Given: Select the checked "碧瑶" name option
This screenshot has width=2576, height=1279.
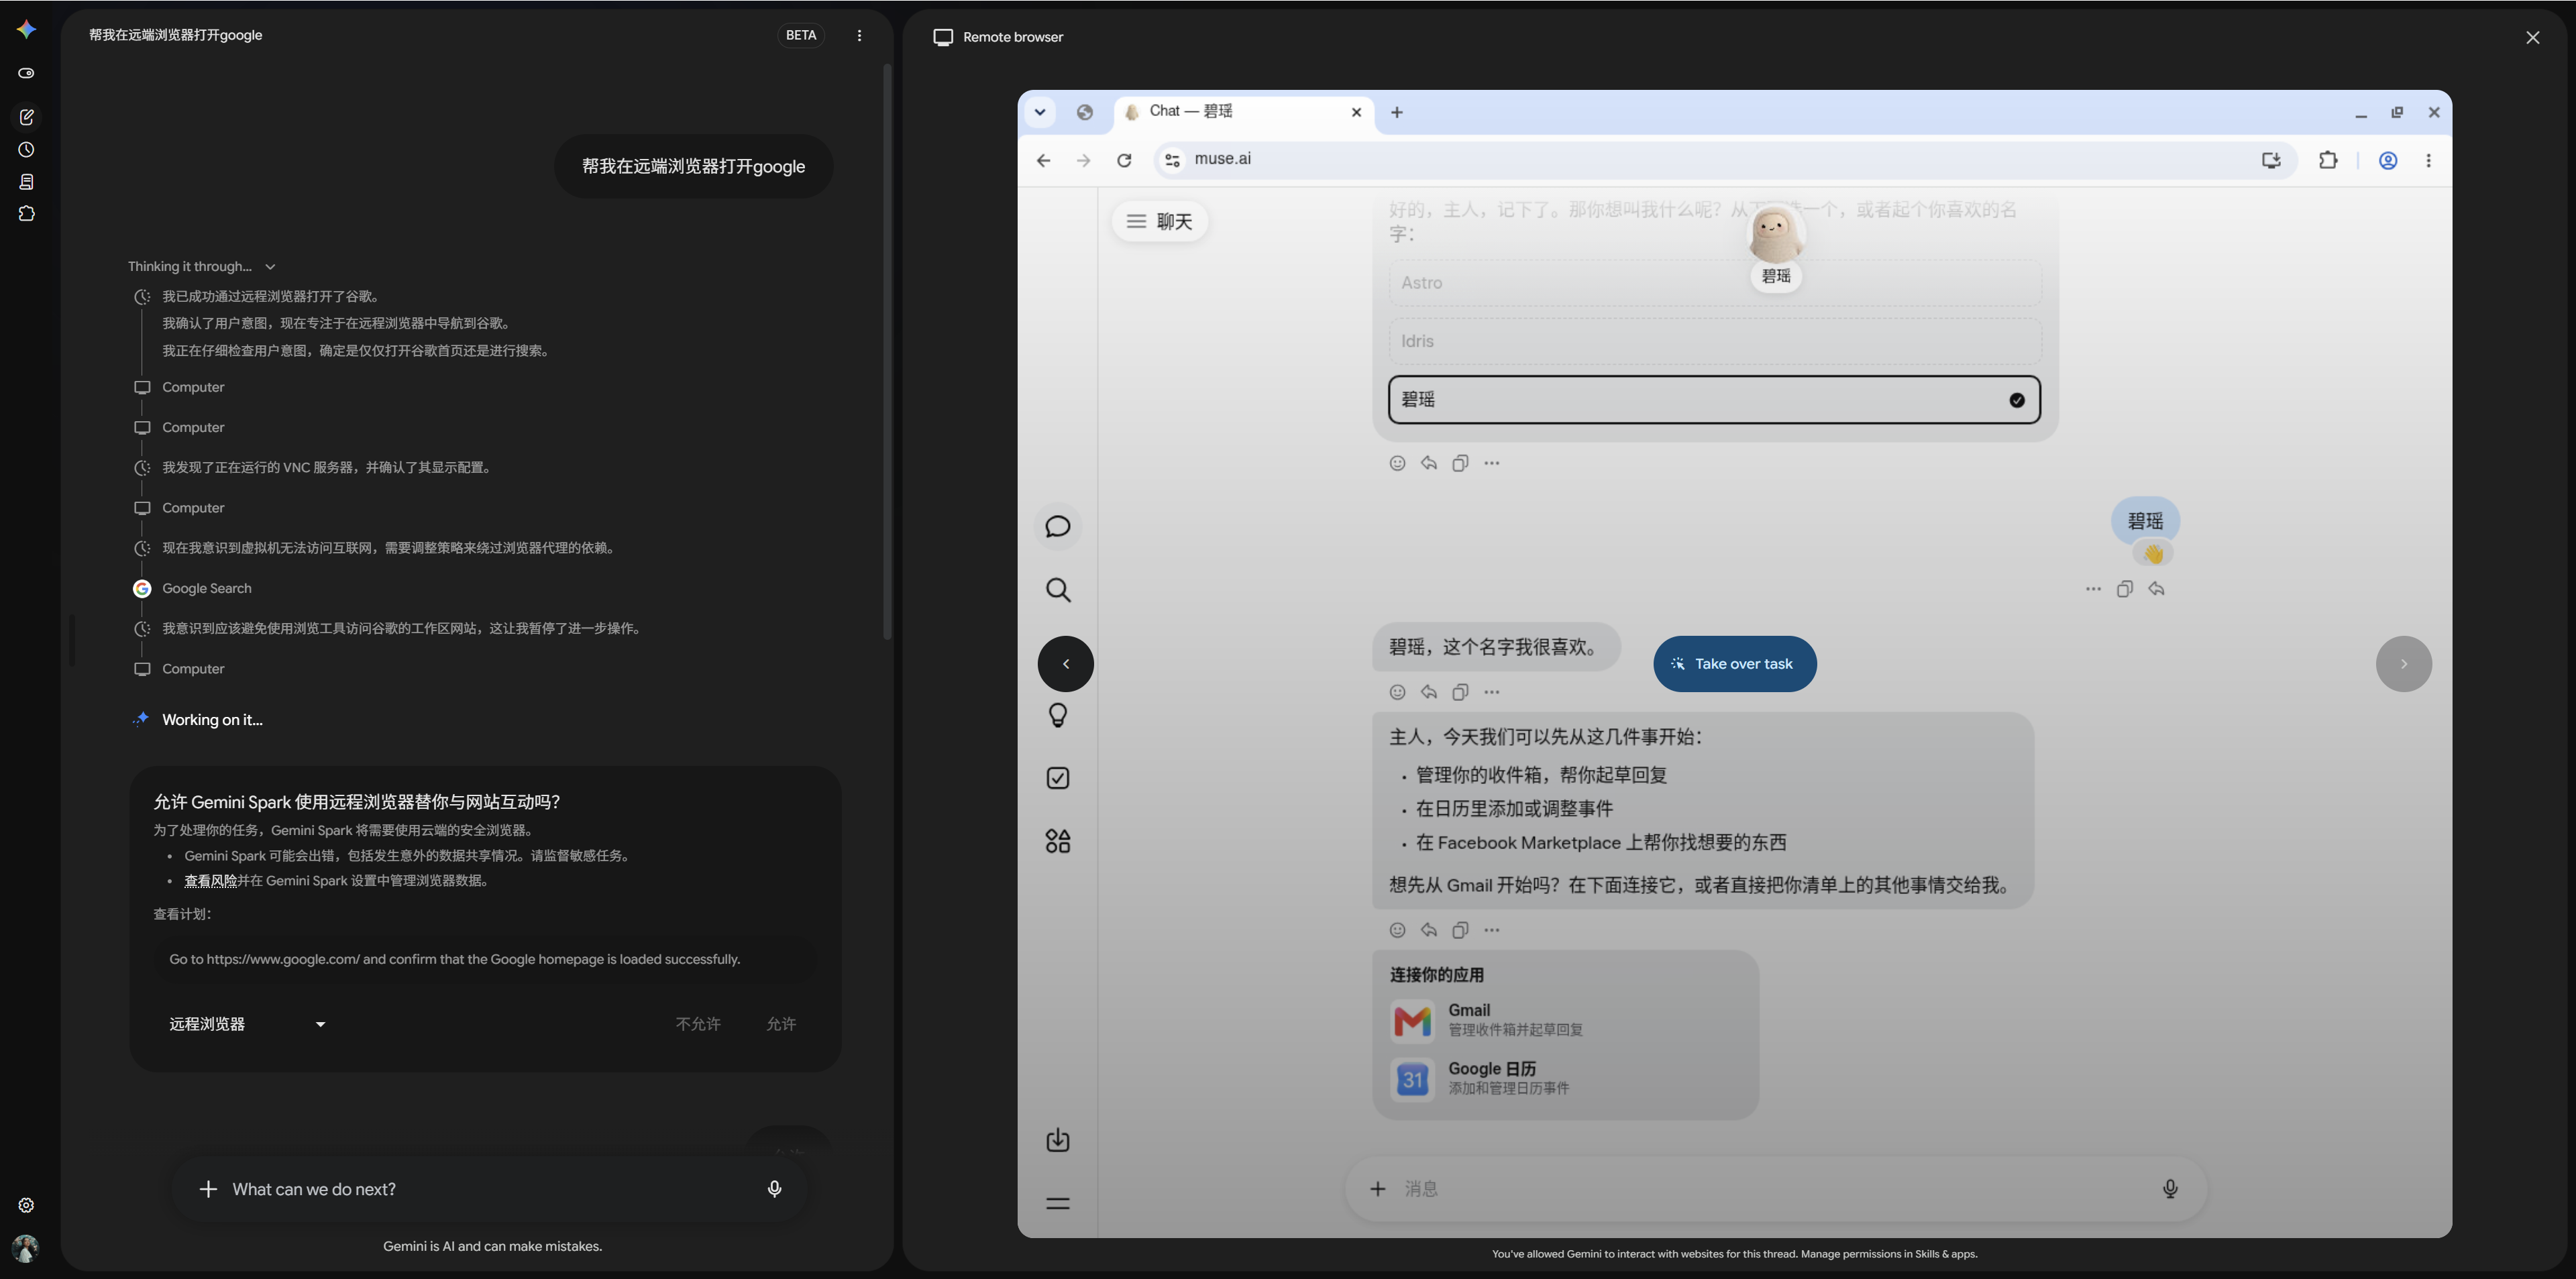Looking at the screenshot, I should pyautogui.click(x=1715, y=400).
